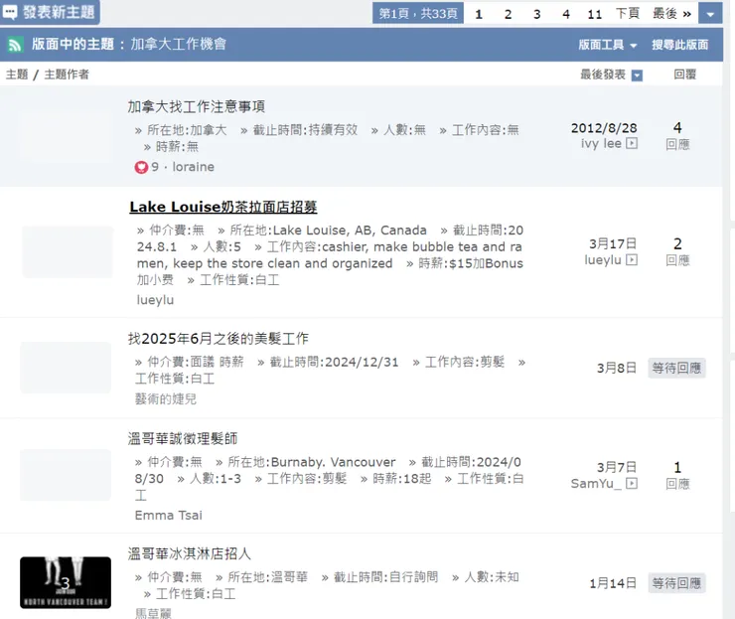Click the 最後發表 column header text

pyautogui.click(x=603, y=75)
